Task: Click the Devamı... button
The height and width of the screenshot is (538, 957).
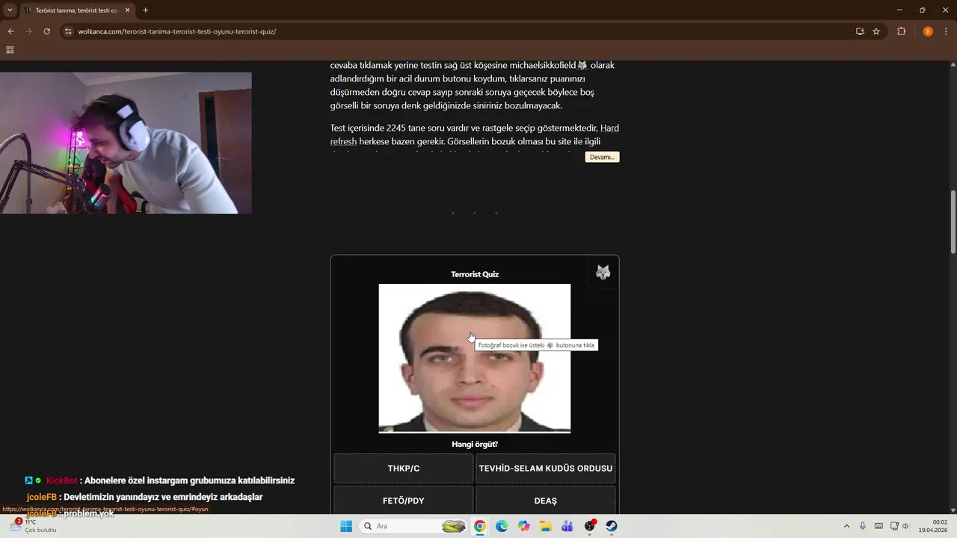Action: (602, 157)
